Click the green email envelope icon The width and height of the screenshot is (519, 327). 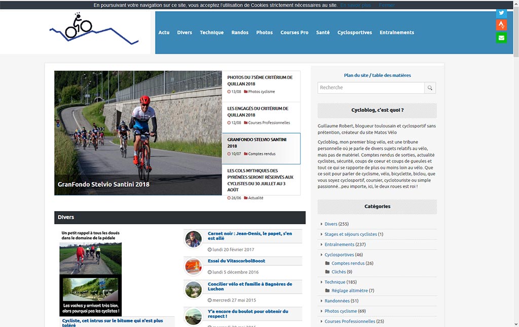[x=501, y=37]
